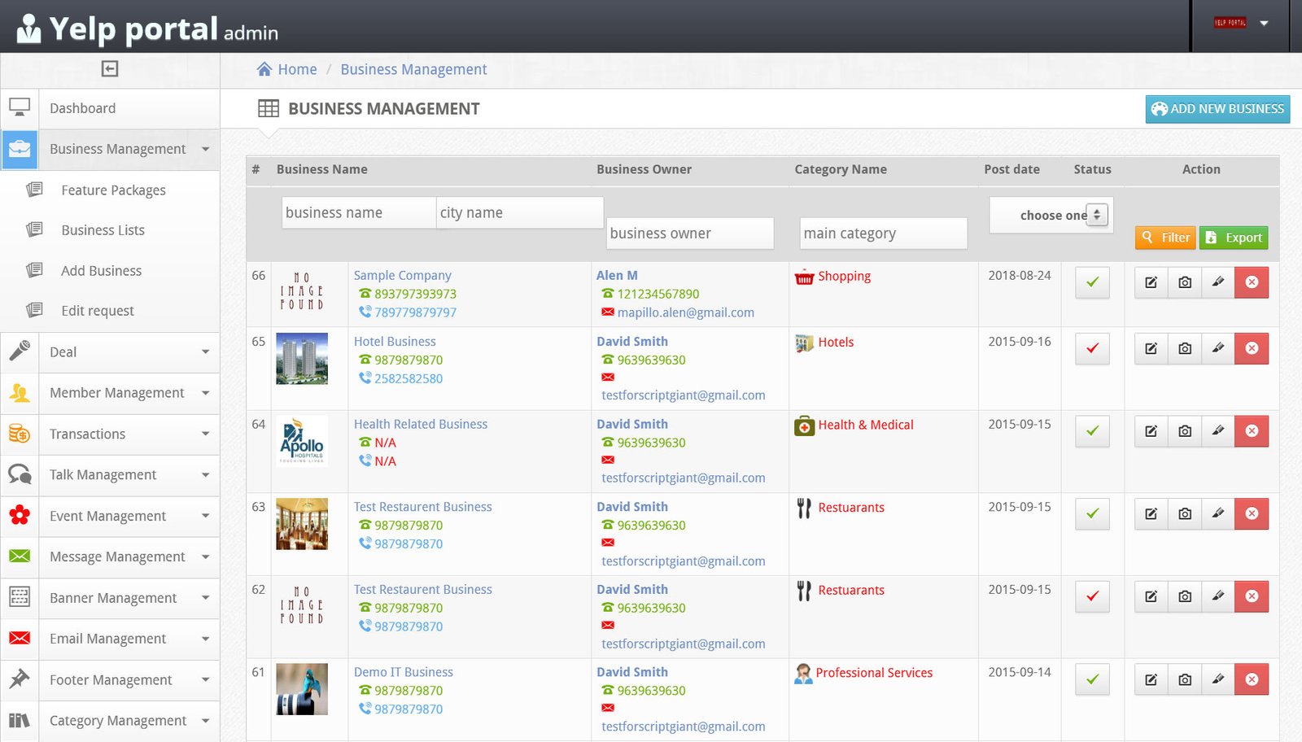Delete the Sample Company business

coord(1252,282)
